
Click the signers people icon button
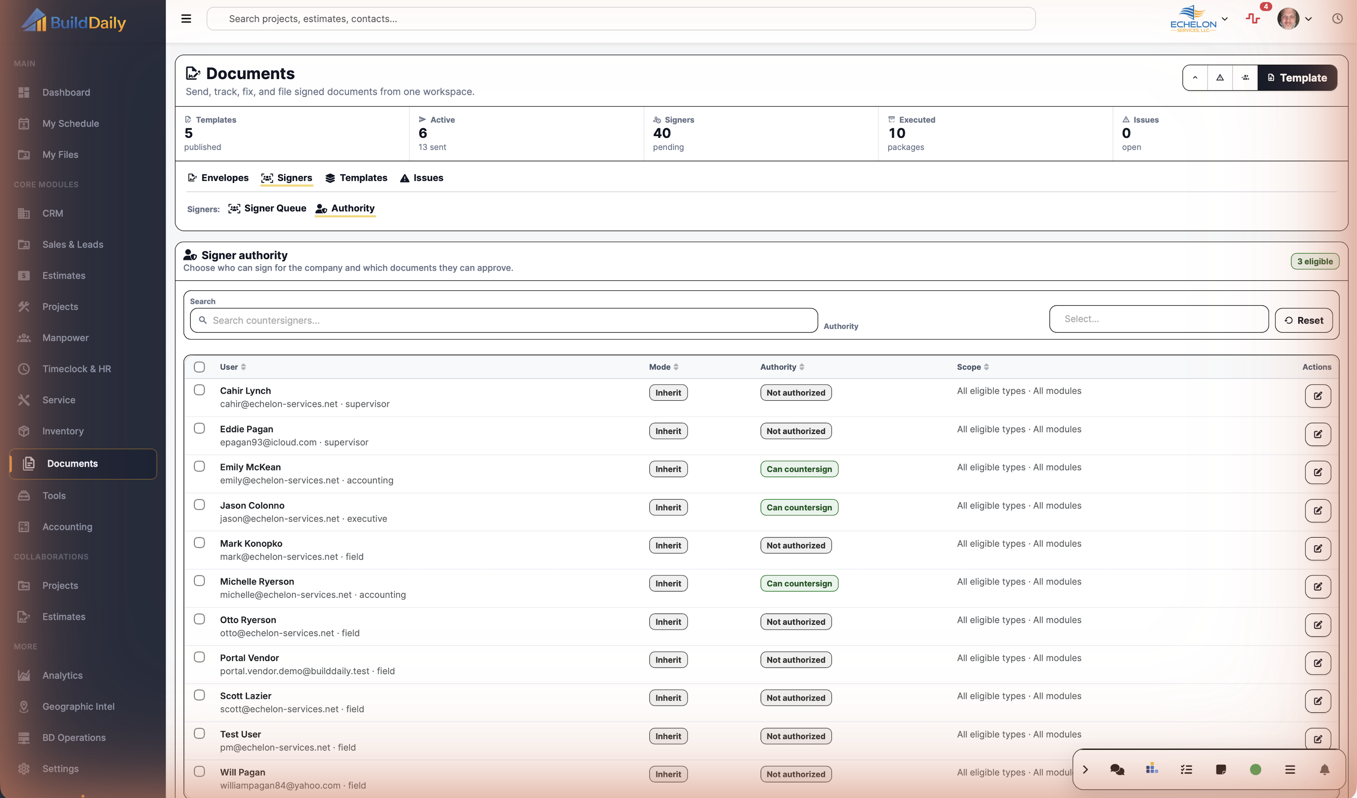pos(1245,78)
